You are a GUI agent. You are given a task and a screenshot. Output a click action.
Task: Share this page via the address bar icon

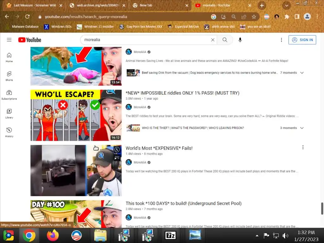coord(244,17)
